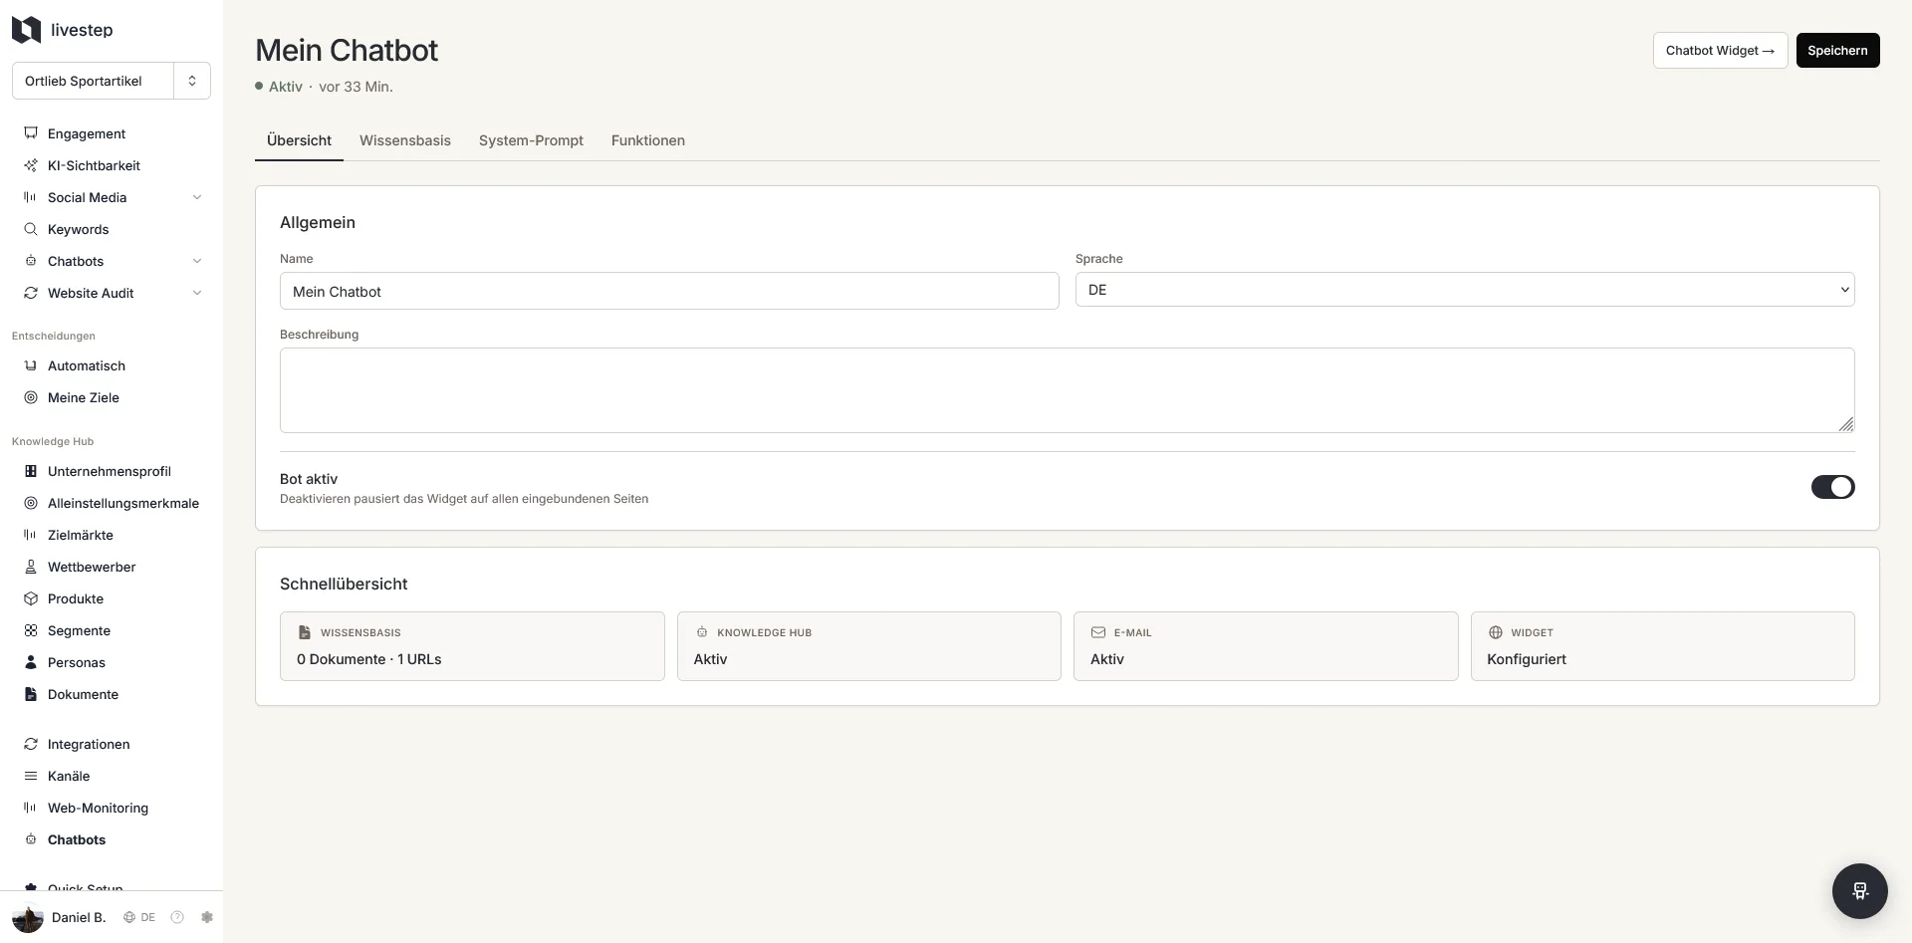The image size is (1912, 943).
Task: Open the Knowledge Hub Aktiv card
Action: click(869, 646)
